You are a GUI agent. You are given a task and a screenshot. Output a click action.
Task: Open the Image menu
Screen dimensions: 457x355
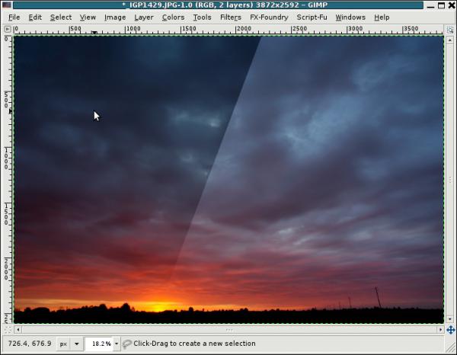tap(115, 18)
